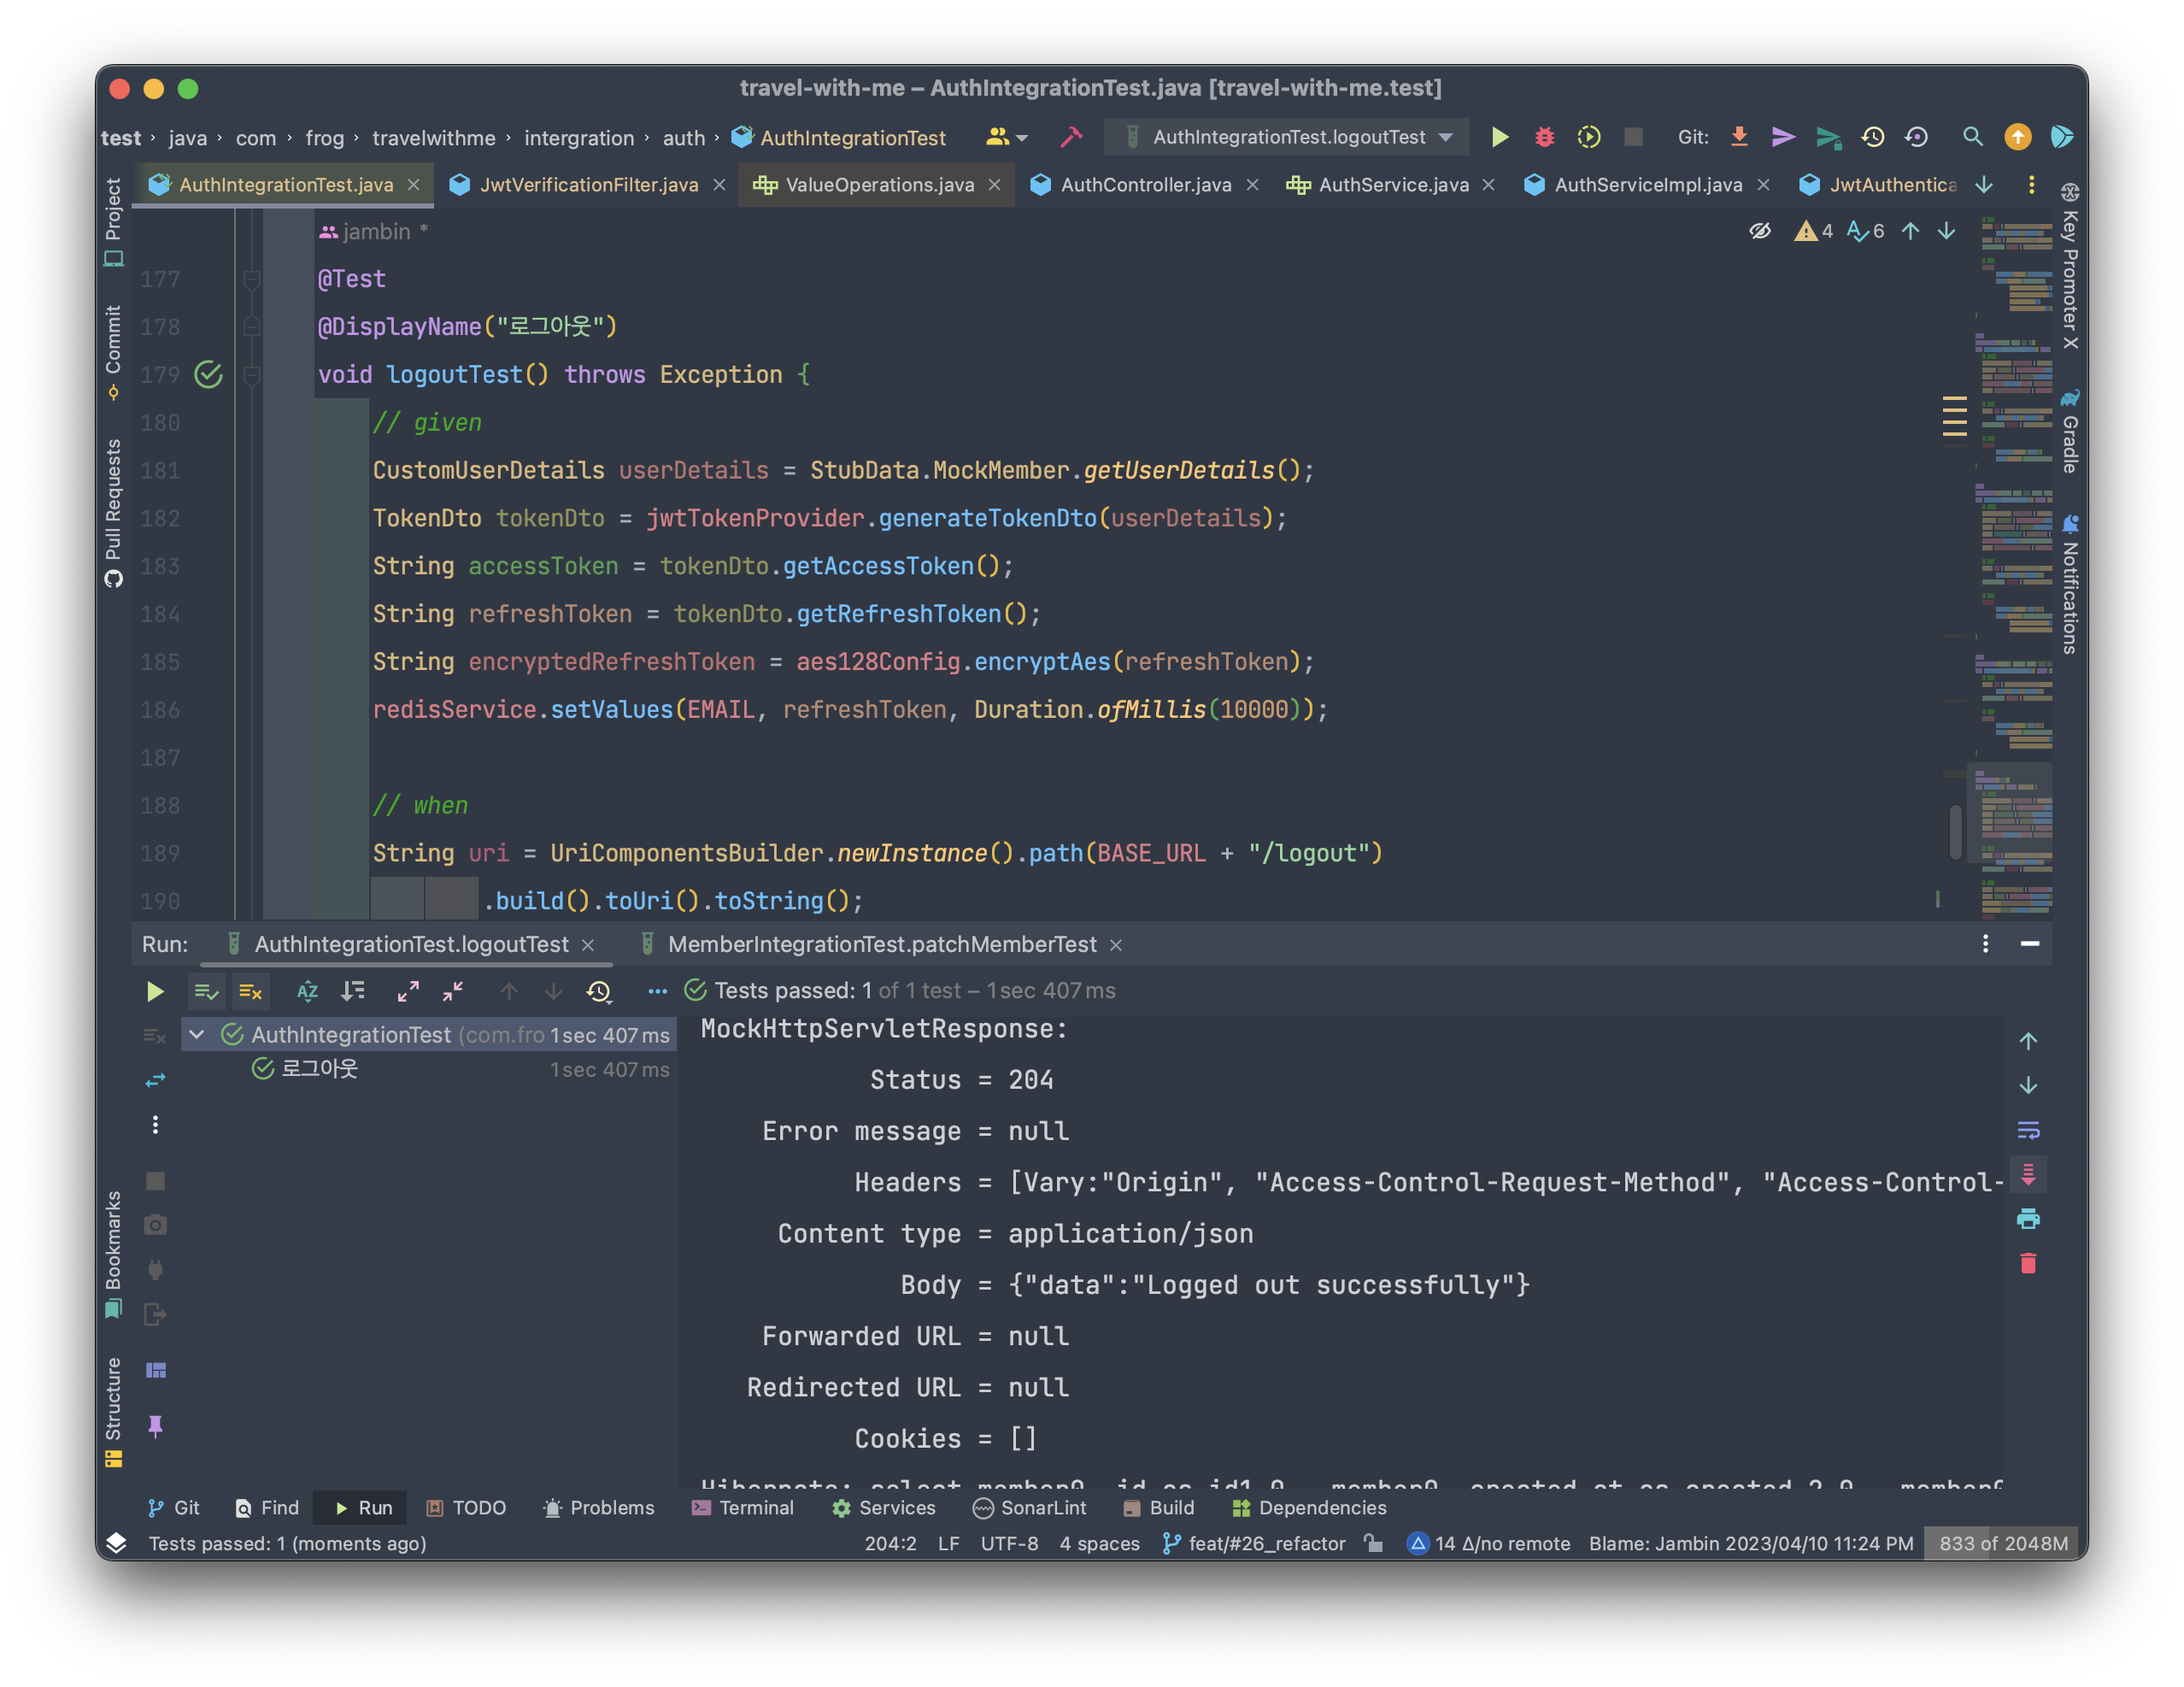
Task: Click the Build hammer icon
Action: [x=1071, y=137]
